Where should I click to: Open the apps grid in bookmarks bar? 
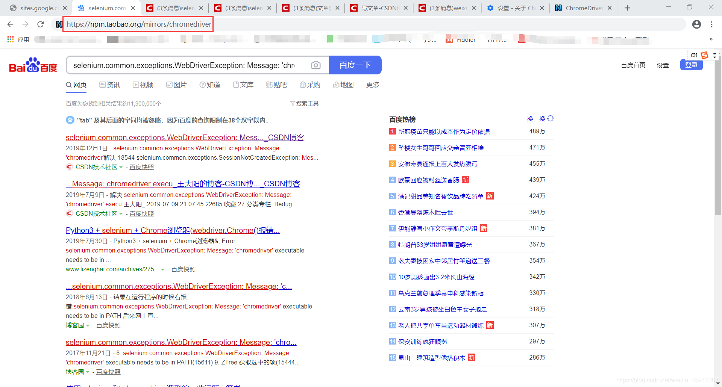pyautogui.click(x=11, y=39)
